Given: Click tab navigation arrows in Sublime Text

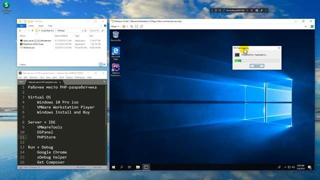Looking at the screenshot, I should click(21, 82).
